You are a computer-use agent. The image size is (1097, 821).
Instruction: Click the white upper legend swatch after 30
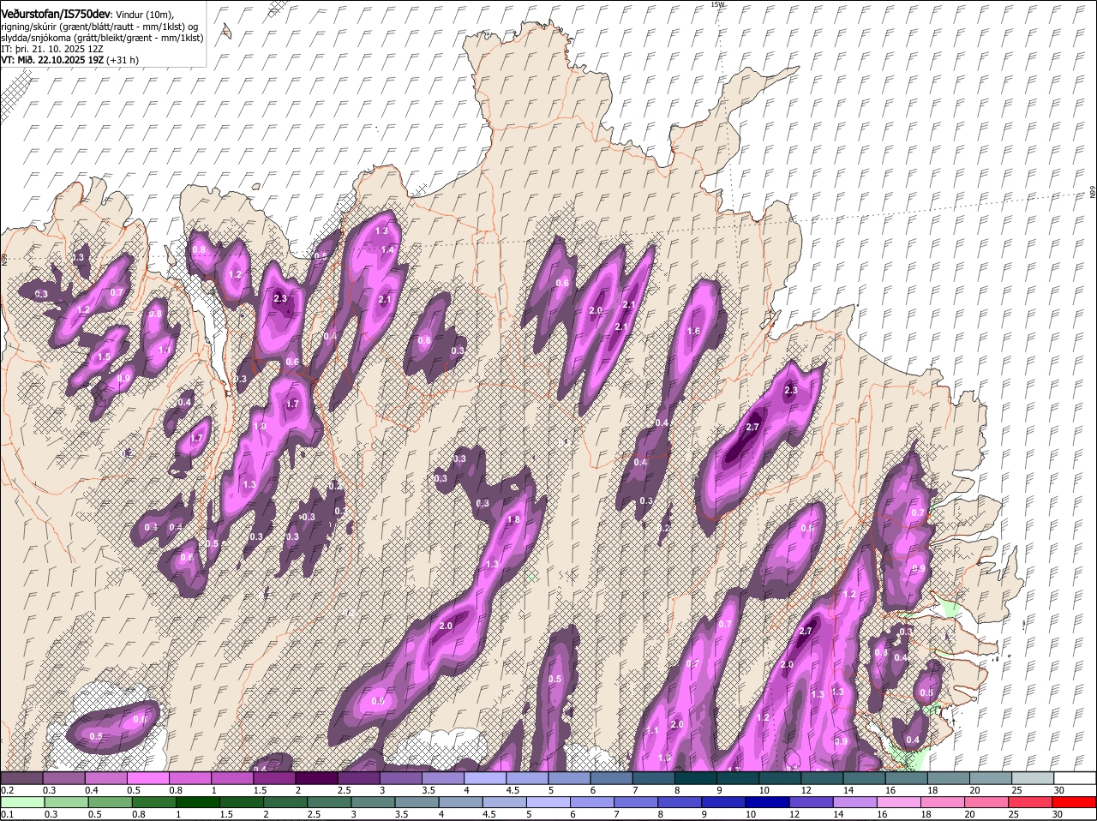1076,778
